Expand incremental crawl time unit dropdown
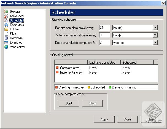 pos(155,35)
